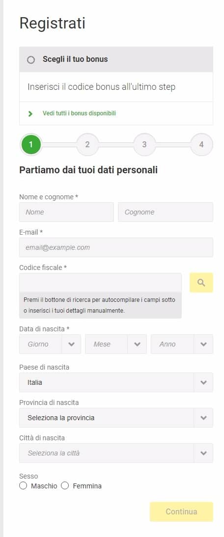Click the Continua button
The height and width of the screenshot is (537, 224).
click(x=181, y=511)
